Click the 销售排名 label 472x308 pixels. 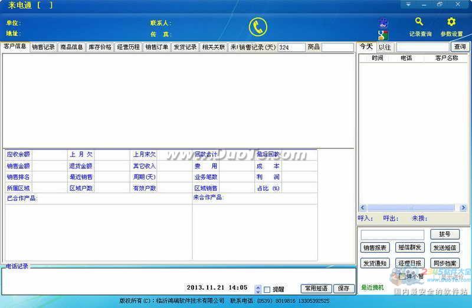click(x=18, y=177)
